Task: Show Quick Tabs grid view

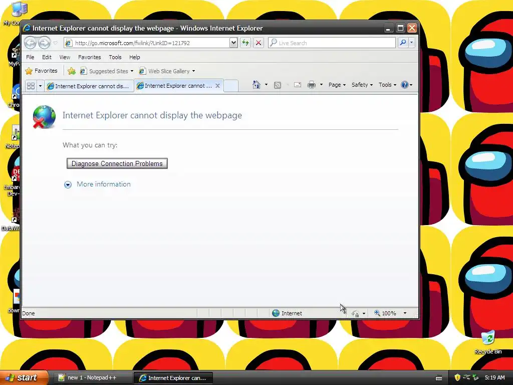Action: click(31, 86)
